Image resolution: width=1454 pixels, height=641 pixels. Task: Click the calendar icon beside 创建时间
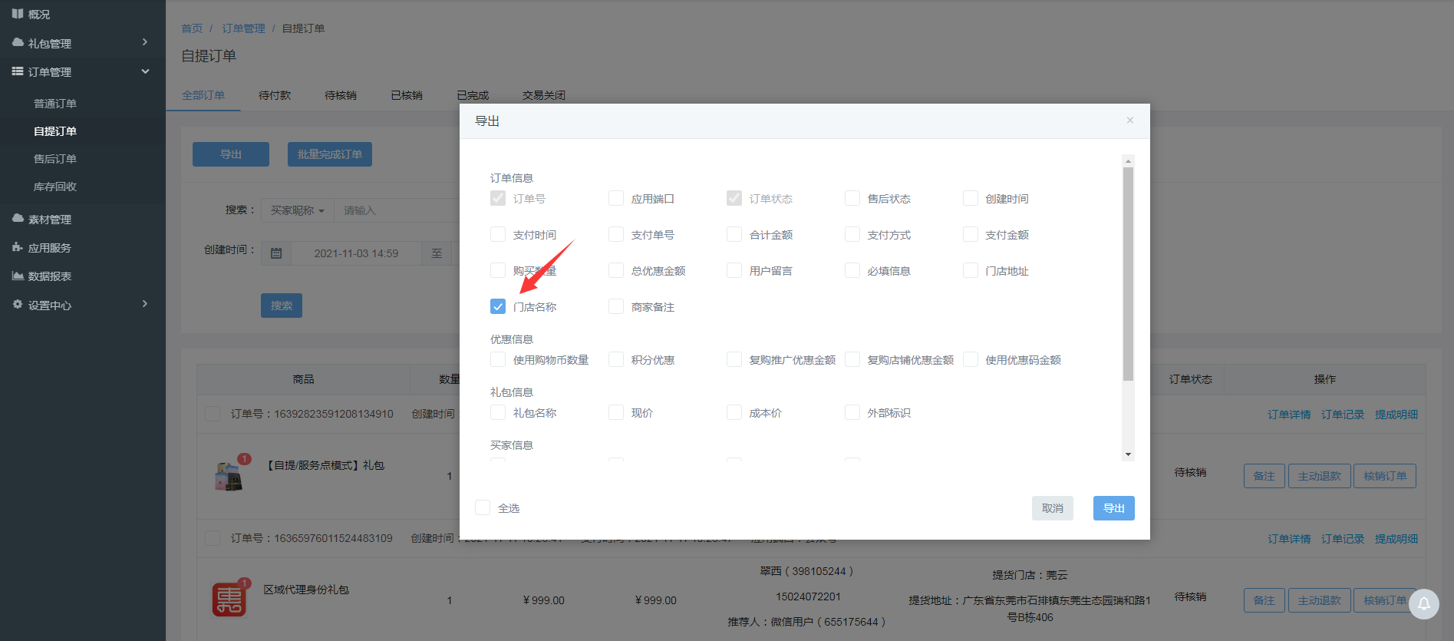pos(276,253)
